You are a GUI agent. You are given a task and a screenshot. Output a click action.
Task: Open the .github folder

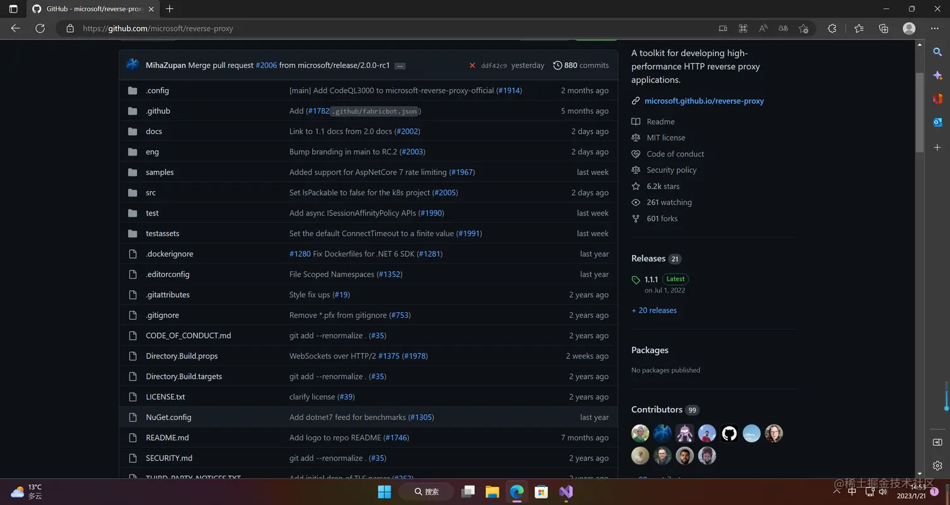pyautogui.click(x=158, y=111)
